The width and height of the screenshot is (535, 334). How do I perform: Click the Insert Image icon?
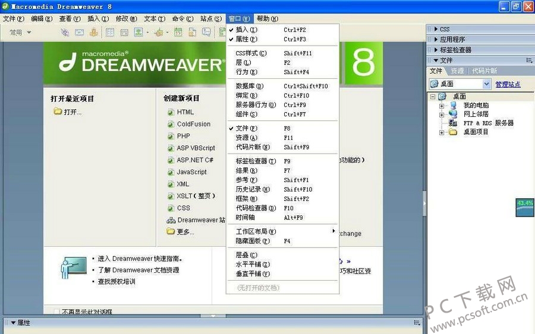point(138,33)
